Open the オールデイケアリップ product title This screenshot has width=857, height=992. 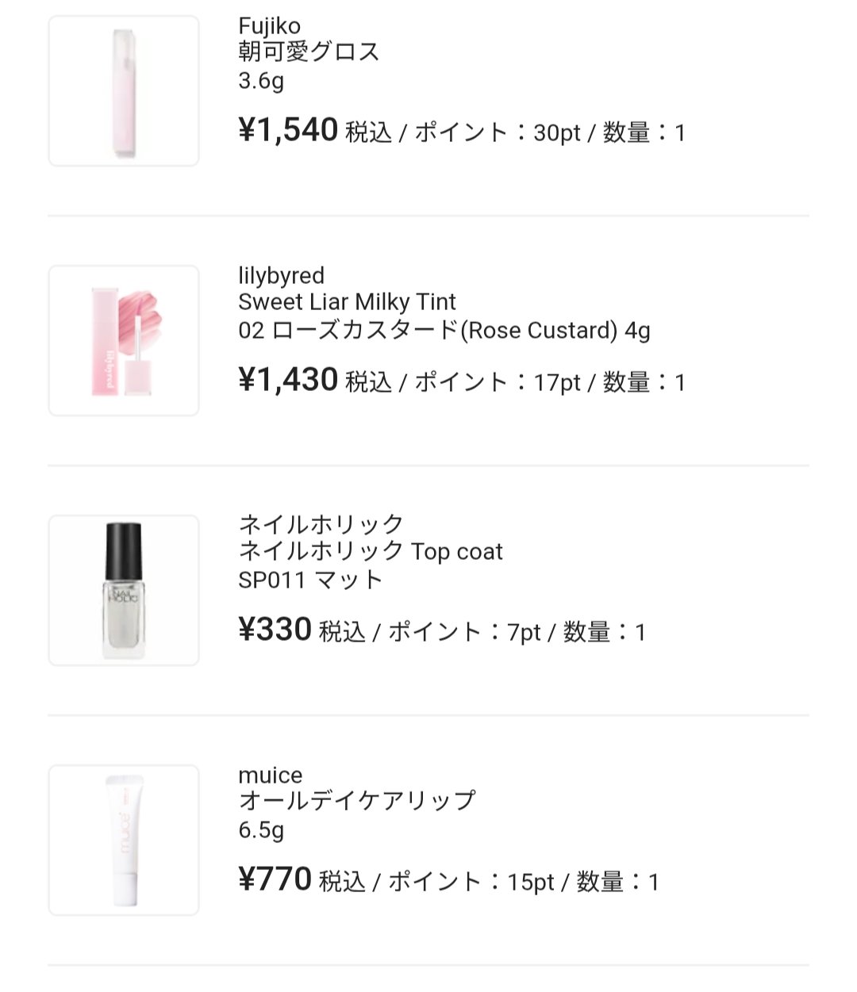coord(356,801)
